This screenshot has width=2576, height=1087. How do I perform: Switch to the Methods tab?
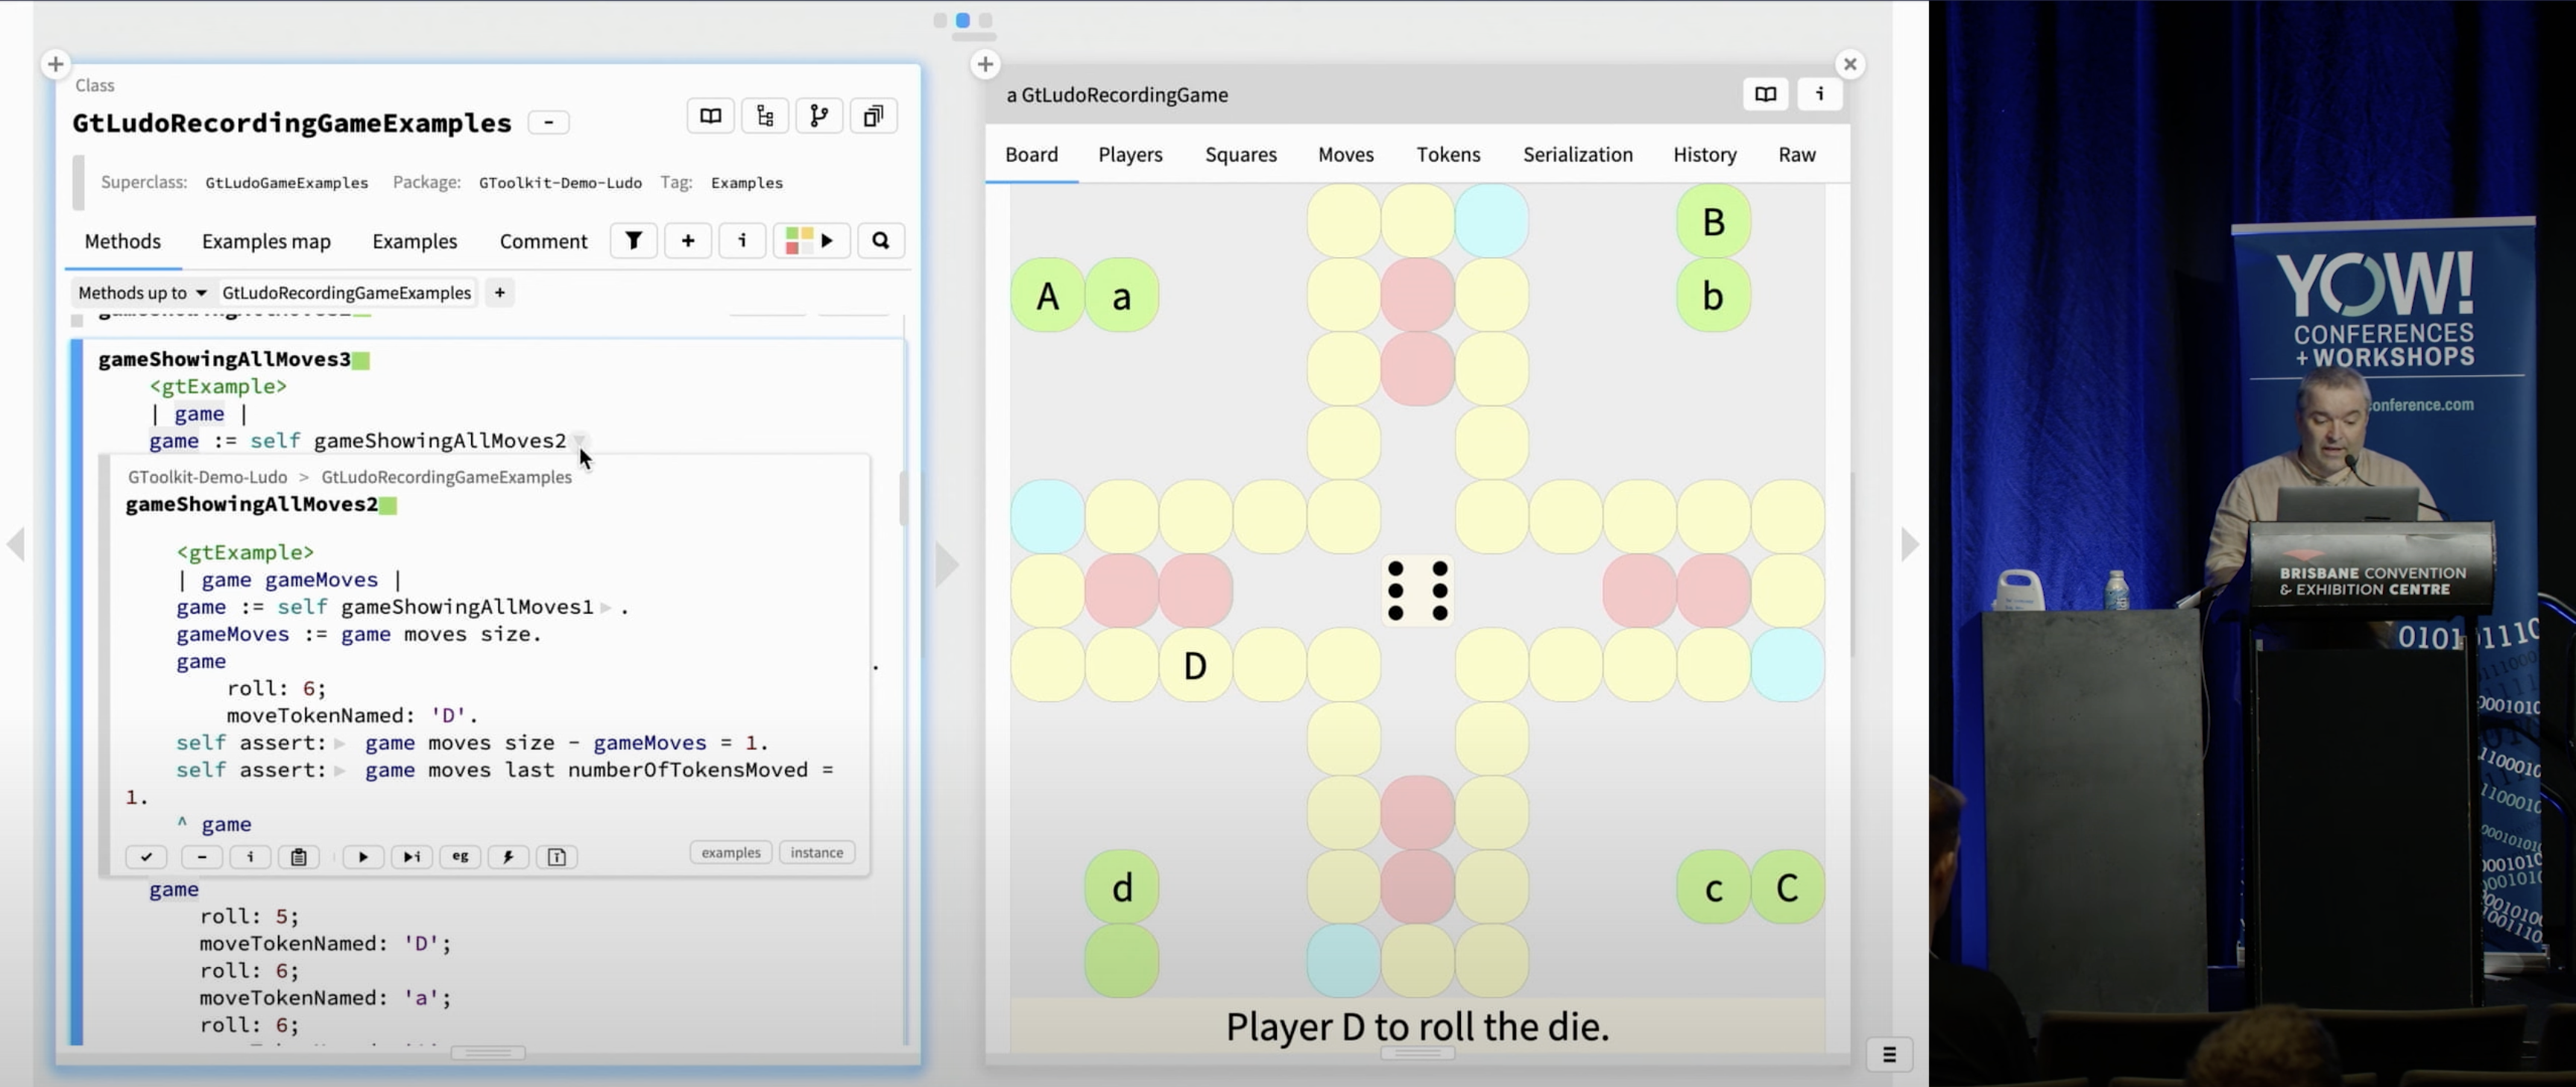click(122, 241)
